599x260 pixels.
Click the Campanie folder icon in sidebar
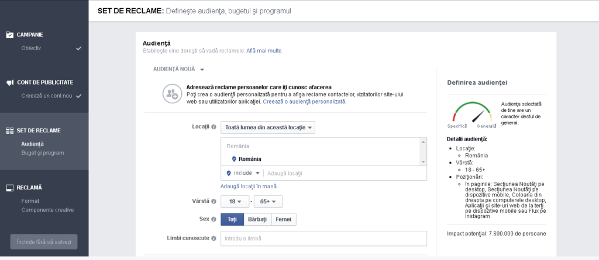tap(9, 34)
